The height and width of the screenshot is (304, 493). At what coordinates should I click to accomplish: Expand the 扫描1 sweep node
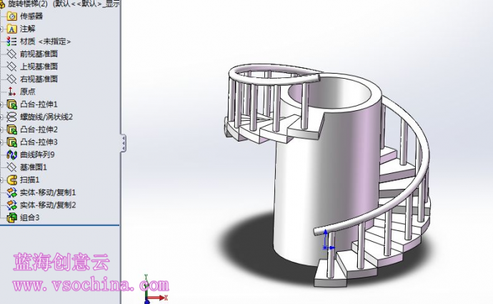tap(4, 180)
